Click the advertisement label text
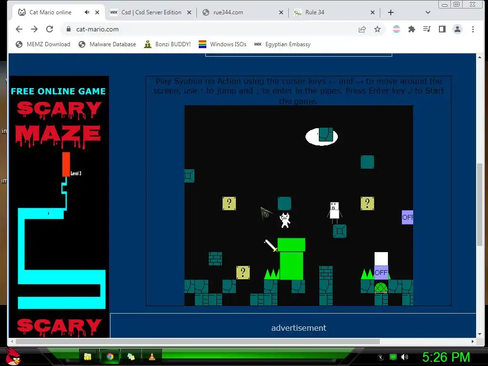488x366 pixels. 299,328
